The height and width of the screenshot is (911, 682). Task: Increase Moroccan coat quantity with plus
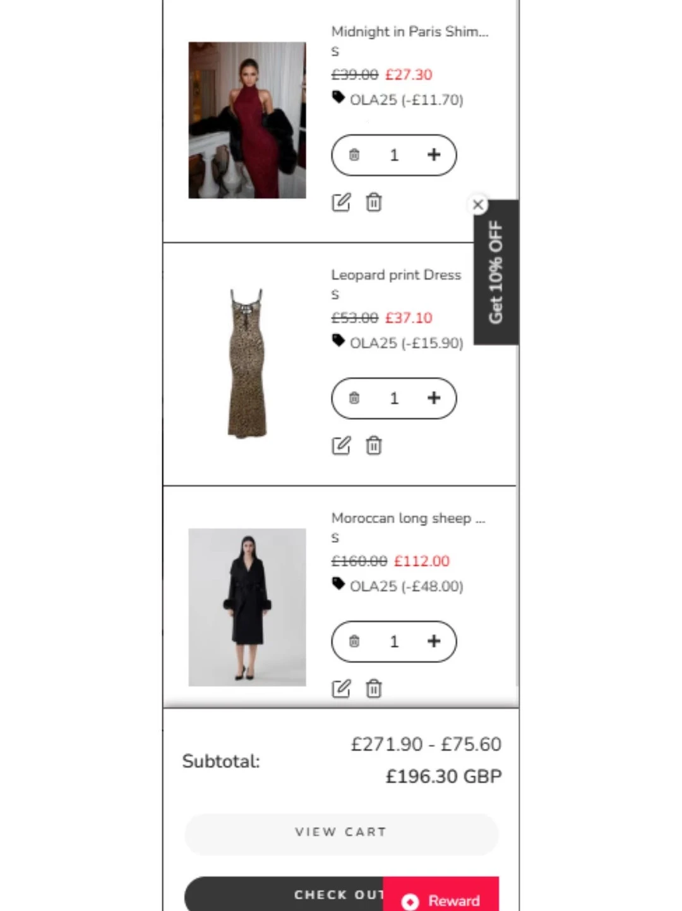[434, 641]
